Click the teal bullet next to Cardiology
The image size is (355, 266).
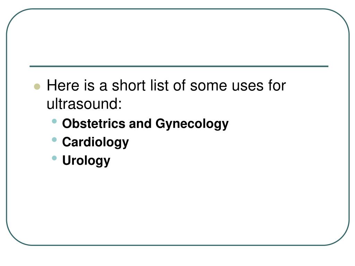[x=54, y=140]
